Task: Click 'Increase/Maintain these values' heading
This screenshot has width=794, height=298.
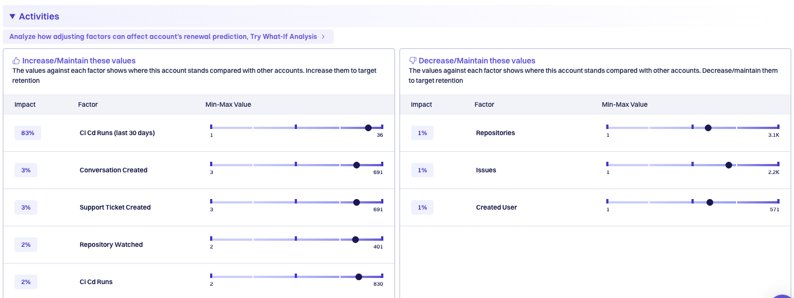Action: pyautogui.click(x=79, y=61)
